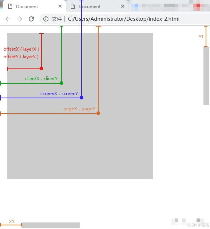Switch to the second Document tab
Viewport: 210px width, 229px height.
pos(97,7)
